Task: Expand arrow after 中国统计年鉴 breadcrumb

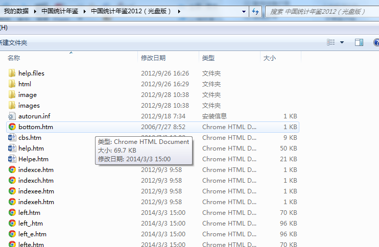Action: pos(85,11)
